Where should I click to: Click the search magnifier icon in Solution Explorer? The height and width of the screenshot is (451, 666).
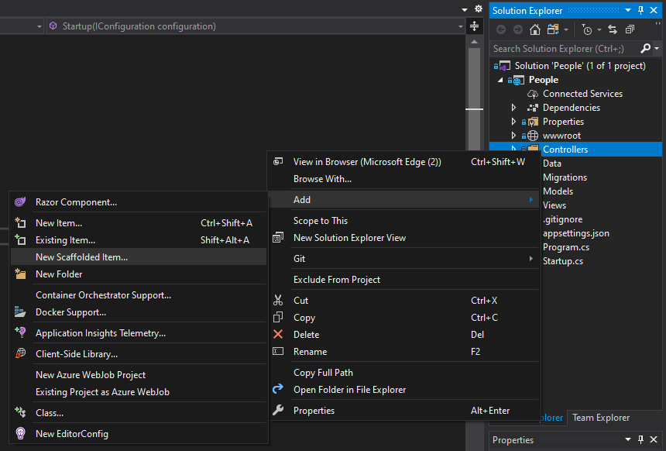tap(645, 49)
